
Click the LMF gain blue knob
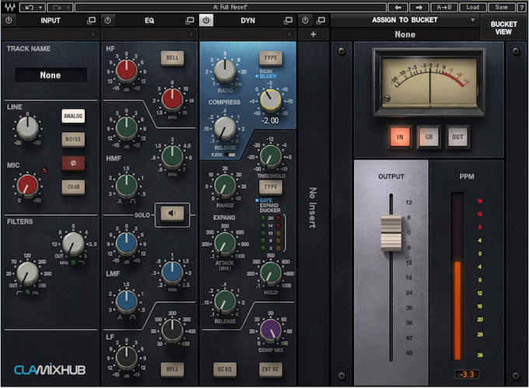click(127, 243)
